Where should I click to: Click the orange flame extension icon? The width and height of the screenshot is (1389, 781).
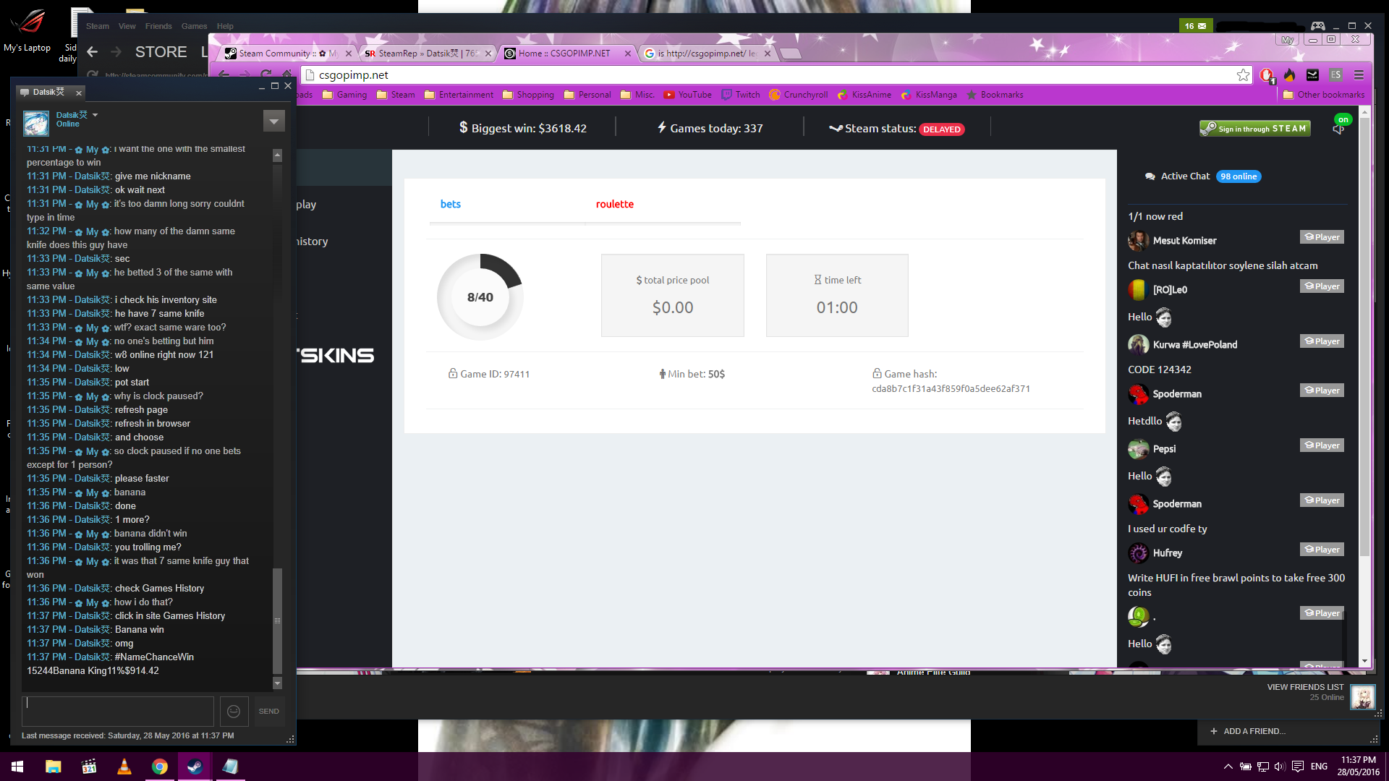pyautogui.click(x=1289, y=75)
